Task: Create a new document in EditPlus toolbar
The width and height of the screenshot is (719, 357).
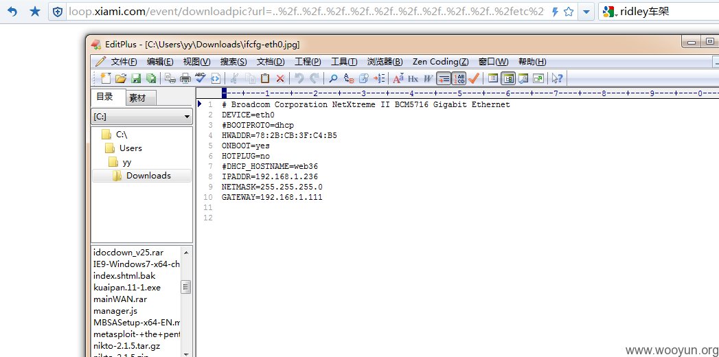Action: [x=106, y=78]
